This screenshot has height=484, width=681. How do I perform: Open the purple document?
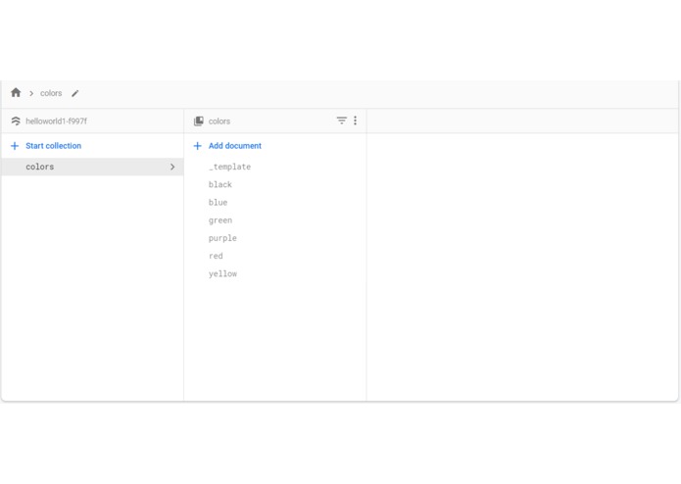point(222,238)
